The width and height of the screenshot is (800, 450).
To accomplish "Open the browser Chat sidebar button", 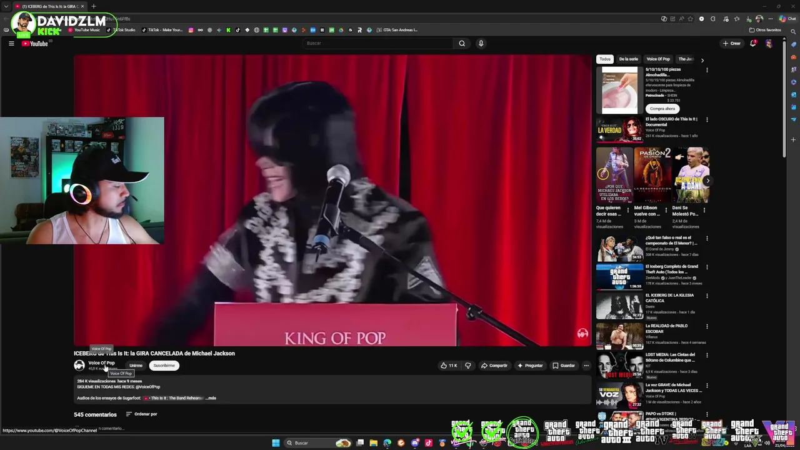I will (x=786, y=19).
